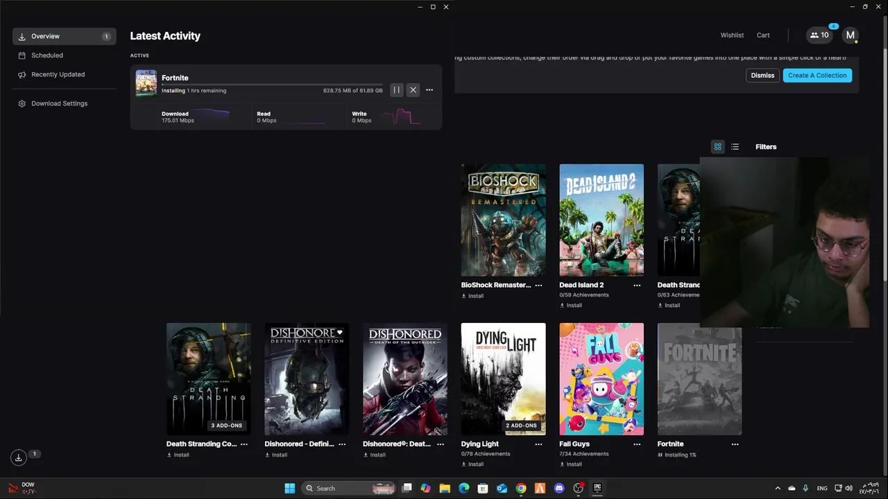888x499 pixels.
Task: Switch library to list view
Action: (735, 147)
